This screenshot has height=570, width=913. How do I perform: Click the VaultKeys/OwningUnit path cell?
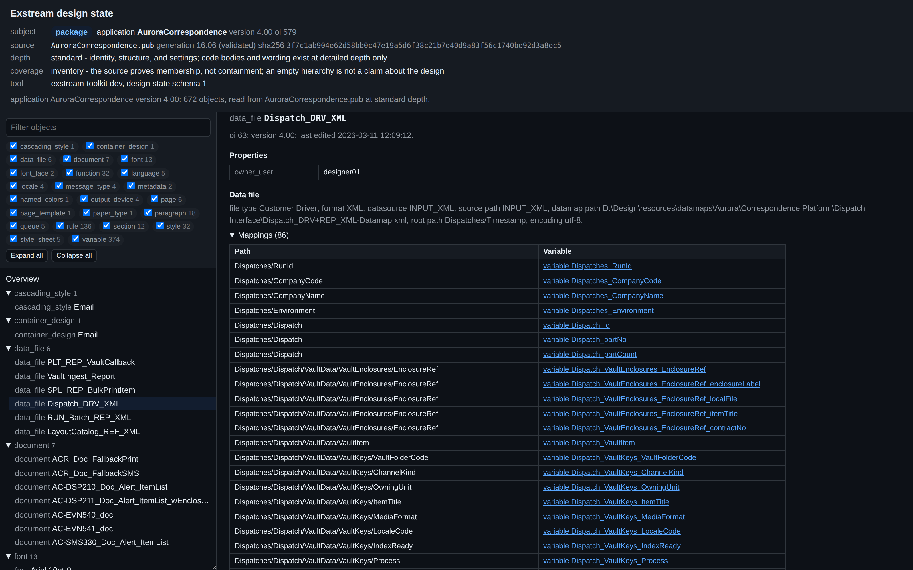click(x=384, y=487)
